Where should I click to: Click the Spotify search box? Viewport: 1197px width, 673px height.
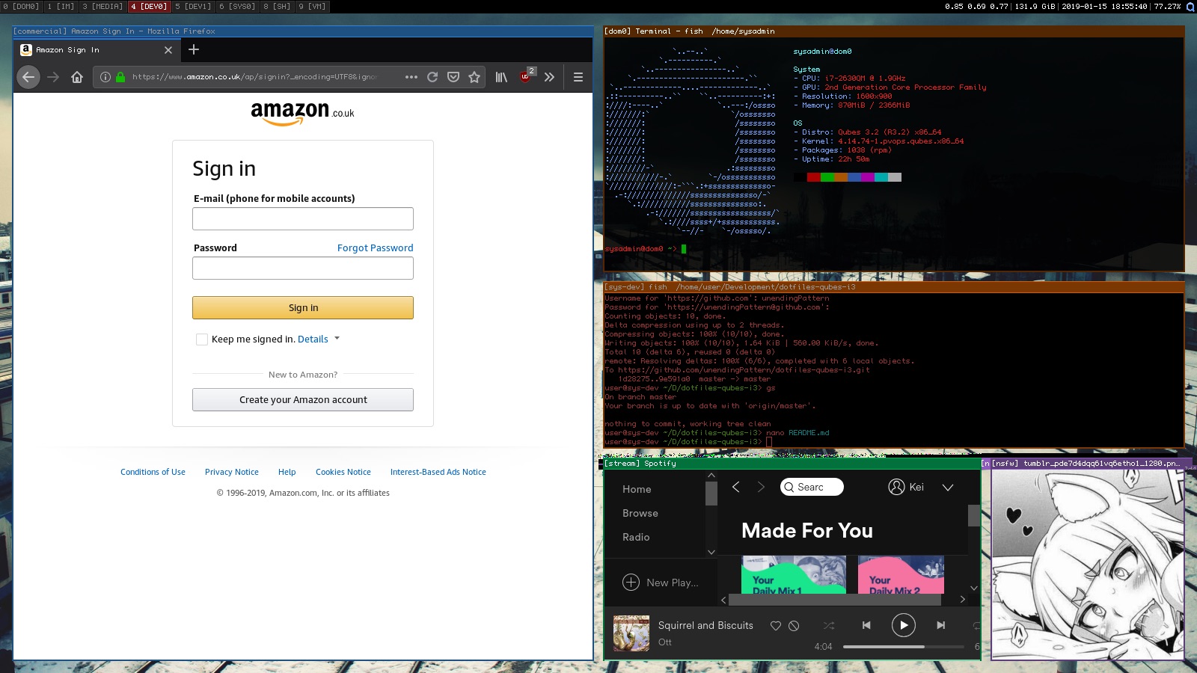point(812,487)
